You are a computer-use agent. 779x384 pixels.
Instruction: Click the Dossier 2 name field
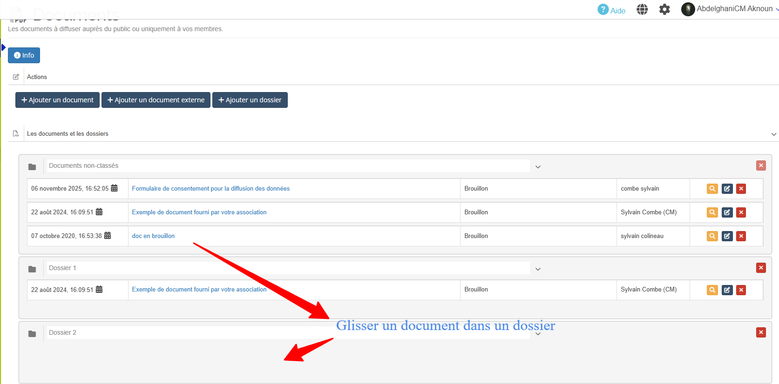pos(186,332)
